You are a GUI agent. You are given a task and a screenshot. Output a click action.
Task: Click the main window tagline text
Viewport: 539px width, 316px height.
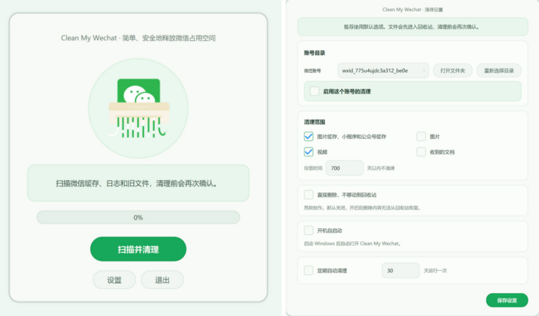(x=138, y=38)
